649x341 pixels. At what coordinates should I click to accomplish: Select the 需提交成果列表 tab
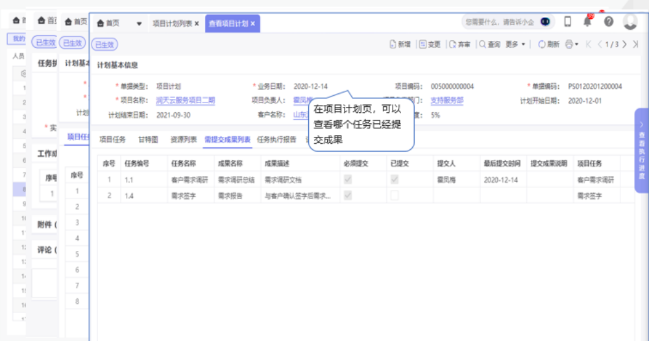pos(228,140)
